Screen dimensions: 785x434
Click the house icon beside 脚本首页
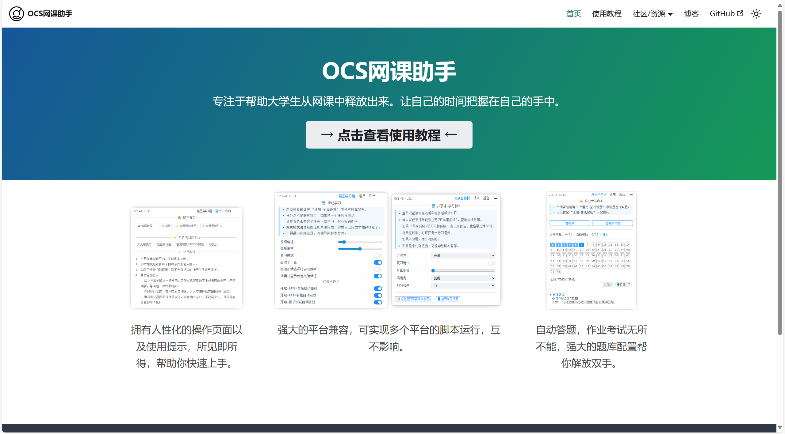179,217
